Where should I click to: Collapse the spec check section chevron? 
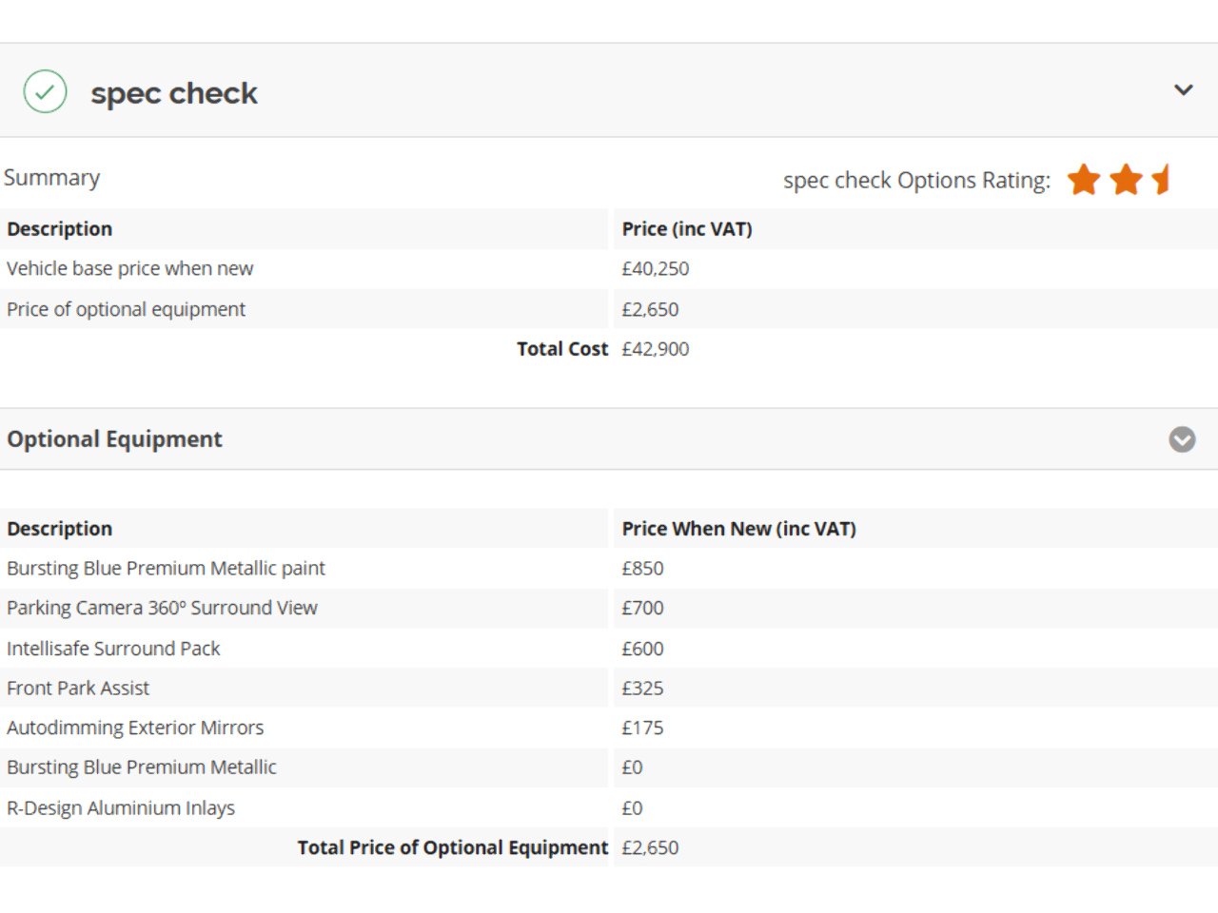coord(1183,90)
